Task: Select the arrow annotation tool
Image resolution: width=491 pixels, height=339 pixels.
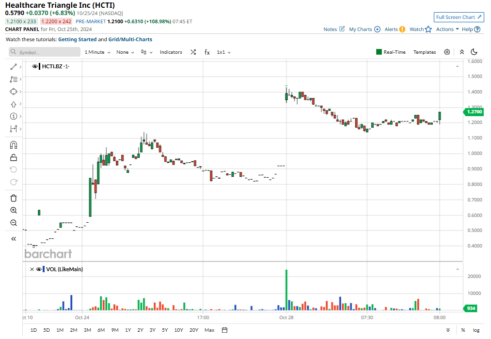Action: [x=14, y=104]
